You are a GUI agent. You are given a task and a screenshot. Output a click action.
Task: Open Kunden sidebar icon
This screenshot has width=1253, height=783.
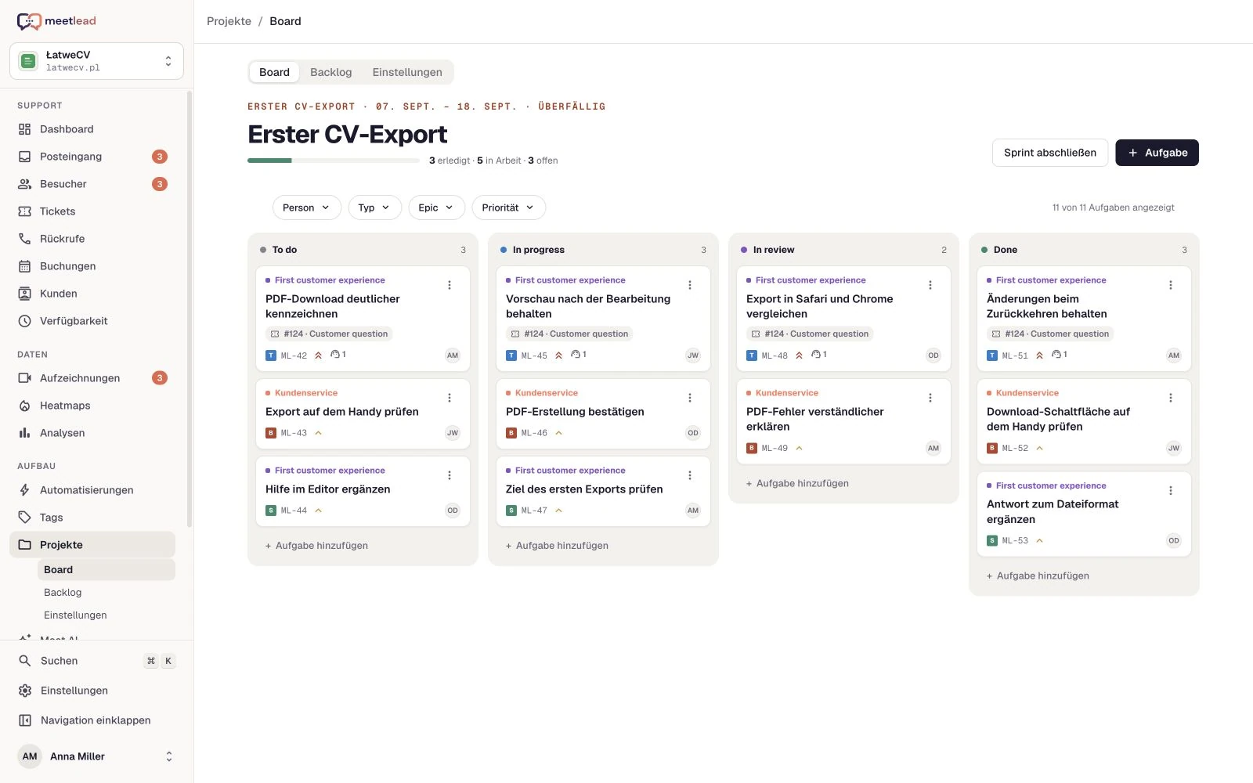coord(24,294)
